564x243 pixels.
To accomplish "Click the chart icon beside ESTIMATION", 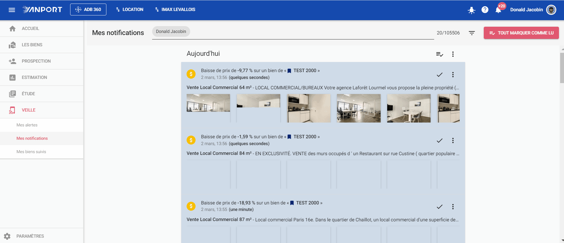I will [12, 77].
